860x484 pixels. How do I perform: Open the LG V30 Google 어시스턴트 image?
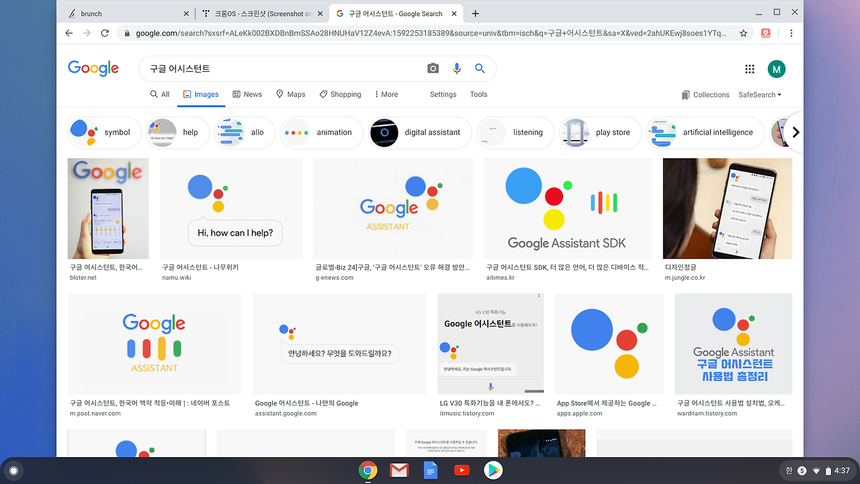[490, 344]
